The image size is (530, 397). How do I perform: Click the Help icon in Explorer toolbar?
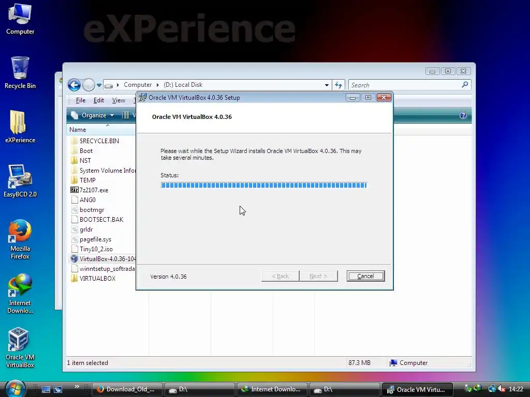tap(463, 115)
